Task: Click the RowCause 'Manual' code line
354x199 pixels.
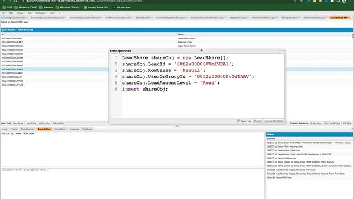Action: click(164, 70)
